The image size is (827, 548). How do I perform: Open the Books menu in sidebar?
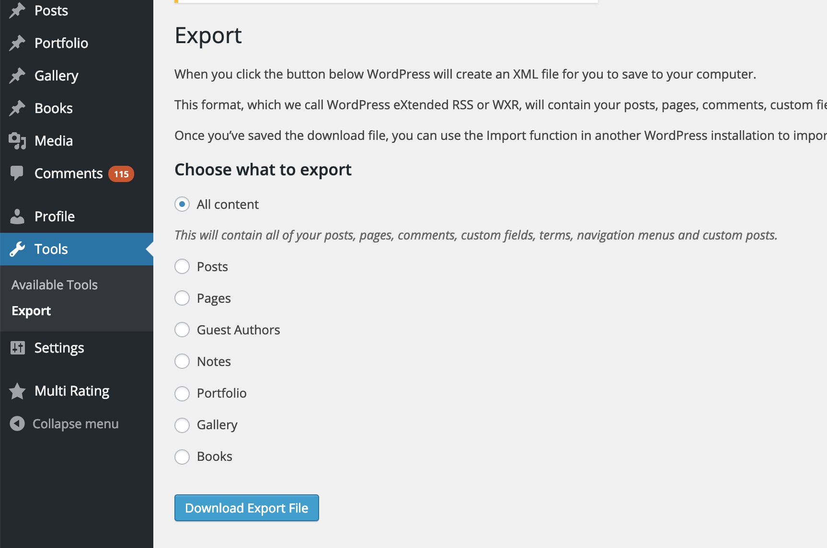coord(77,108)
